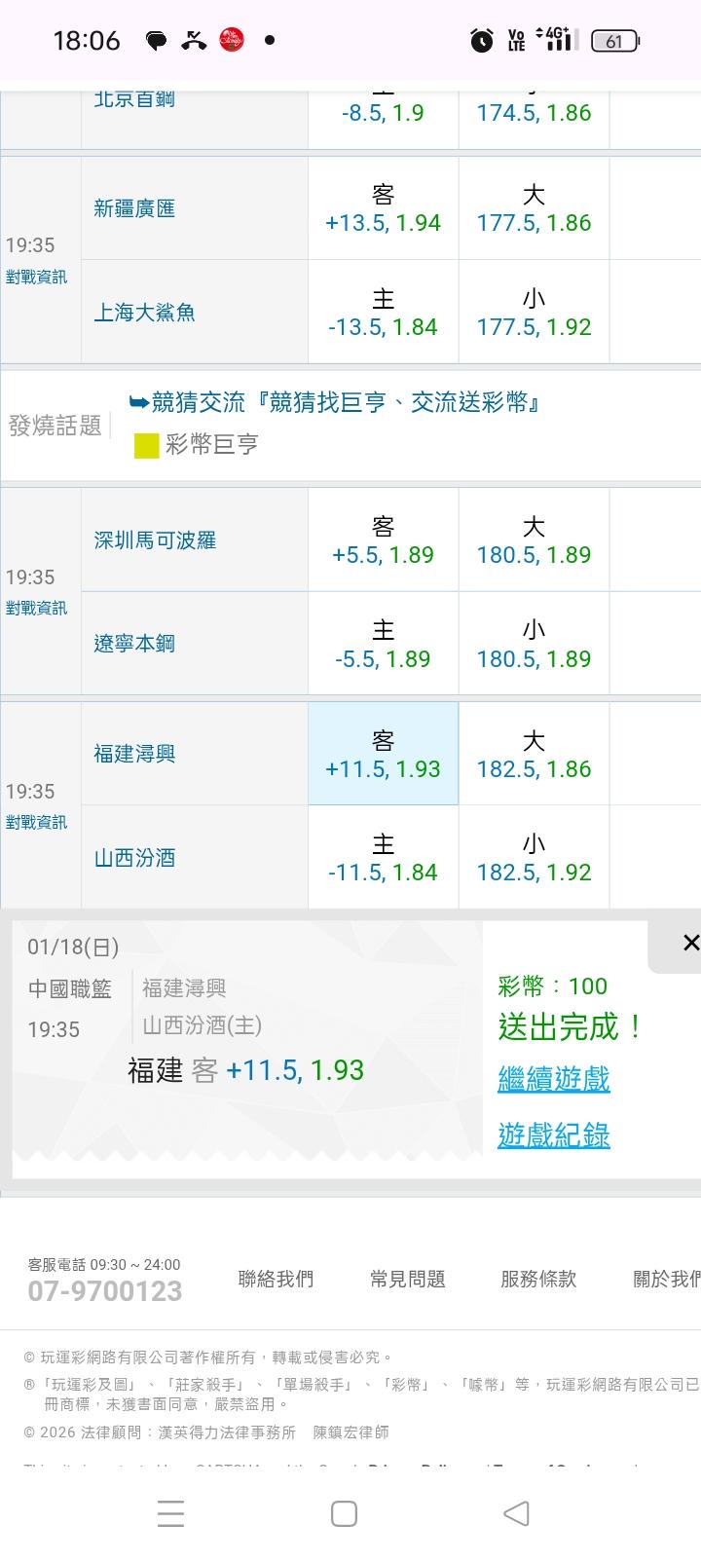
Task: Open the 上海大鯊魚 team link
Action: tap(144, 313)
